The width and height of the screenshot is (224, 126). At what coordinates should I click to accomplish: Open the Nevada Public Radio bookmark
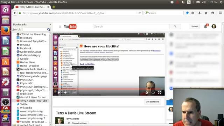click(33, 69)
